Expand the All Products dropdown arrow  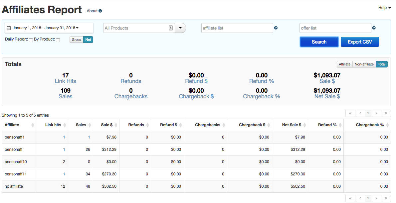click(x=180, y=28)
